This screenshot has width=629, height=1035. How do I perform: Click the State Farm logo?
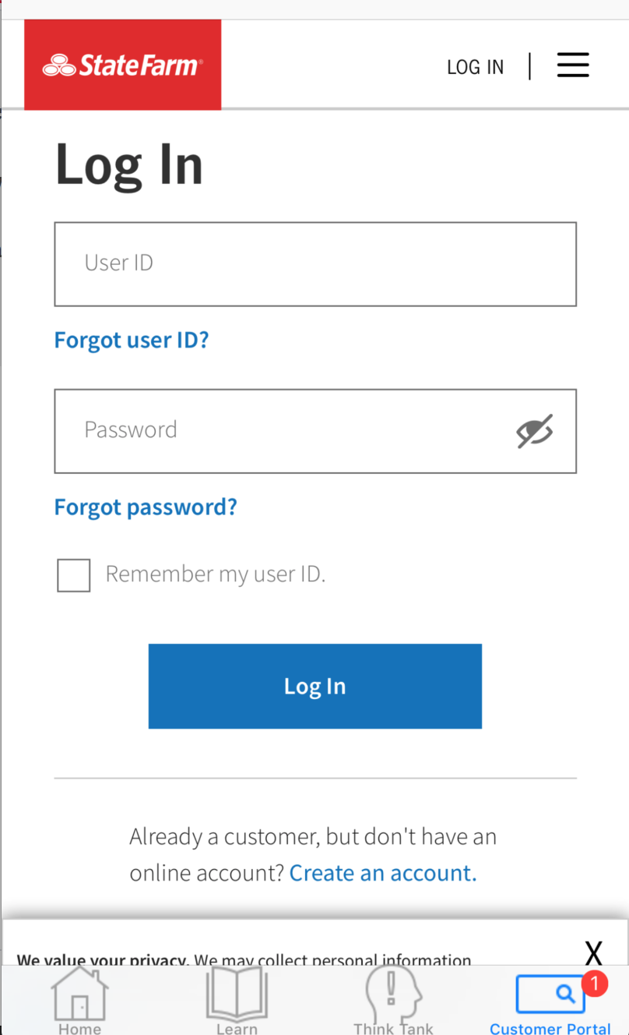123,65
